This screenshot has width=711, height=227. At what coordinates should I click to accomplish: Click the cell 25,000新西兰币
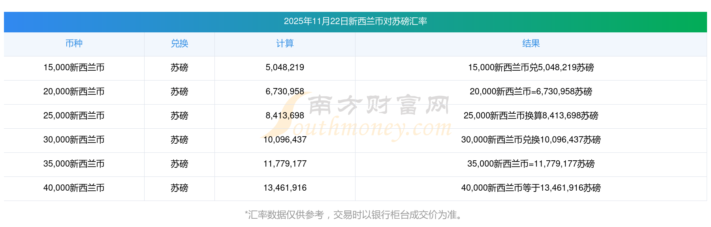(x=74, y=116)
